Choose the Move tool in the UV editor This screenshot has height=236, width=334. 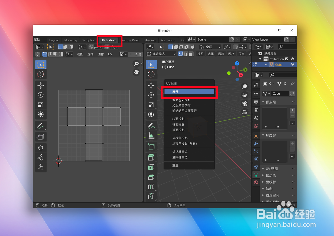[41, 85]
